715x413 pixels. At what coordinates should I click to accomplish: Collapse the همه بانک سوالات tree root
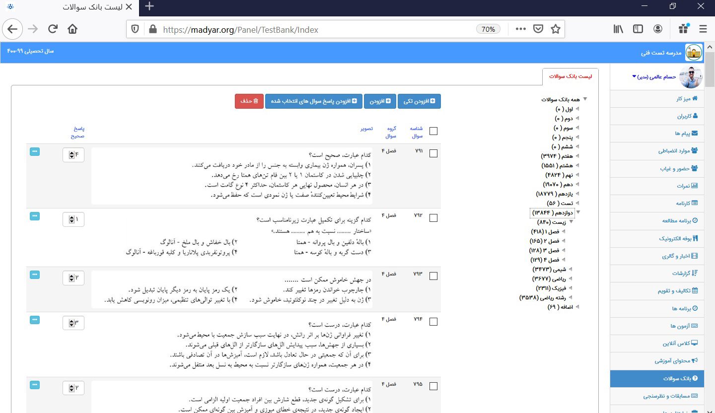pyautogui.click(x=585, y=99)
